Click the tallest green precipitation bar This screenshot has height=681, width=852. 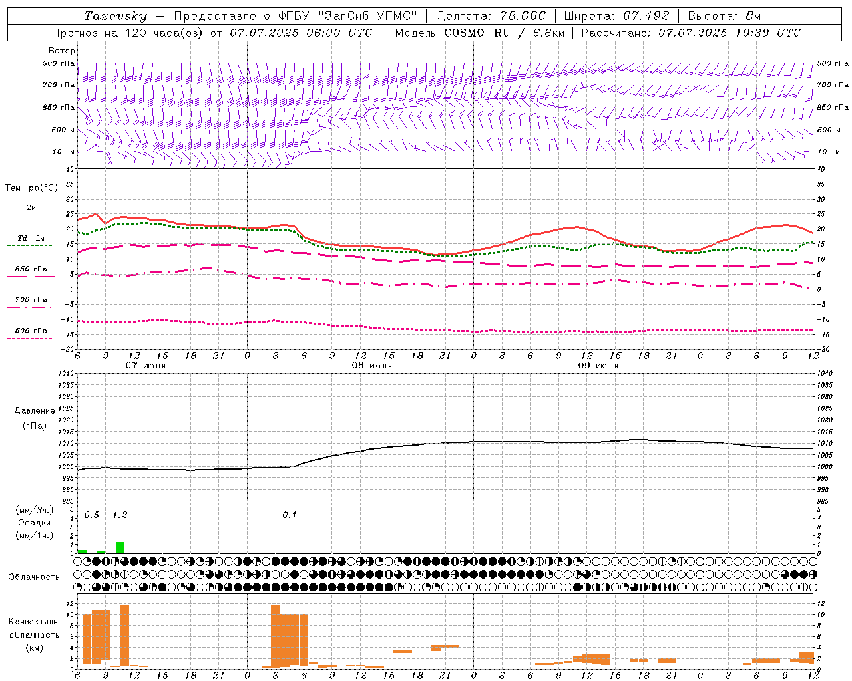[120, 547]
